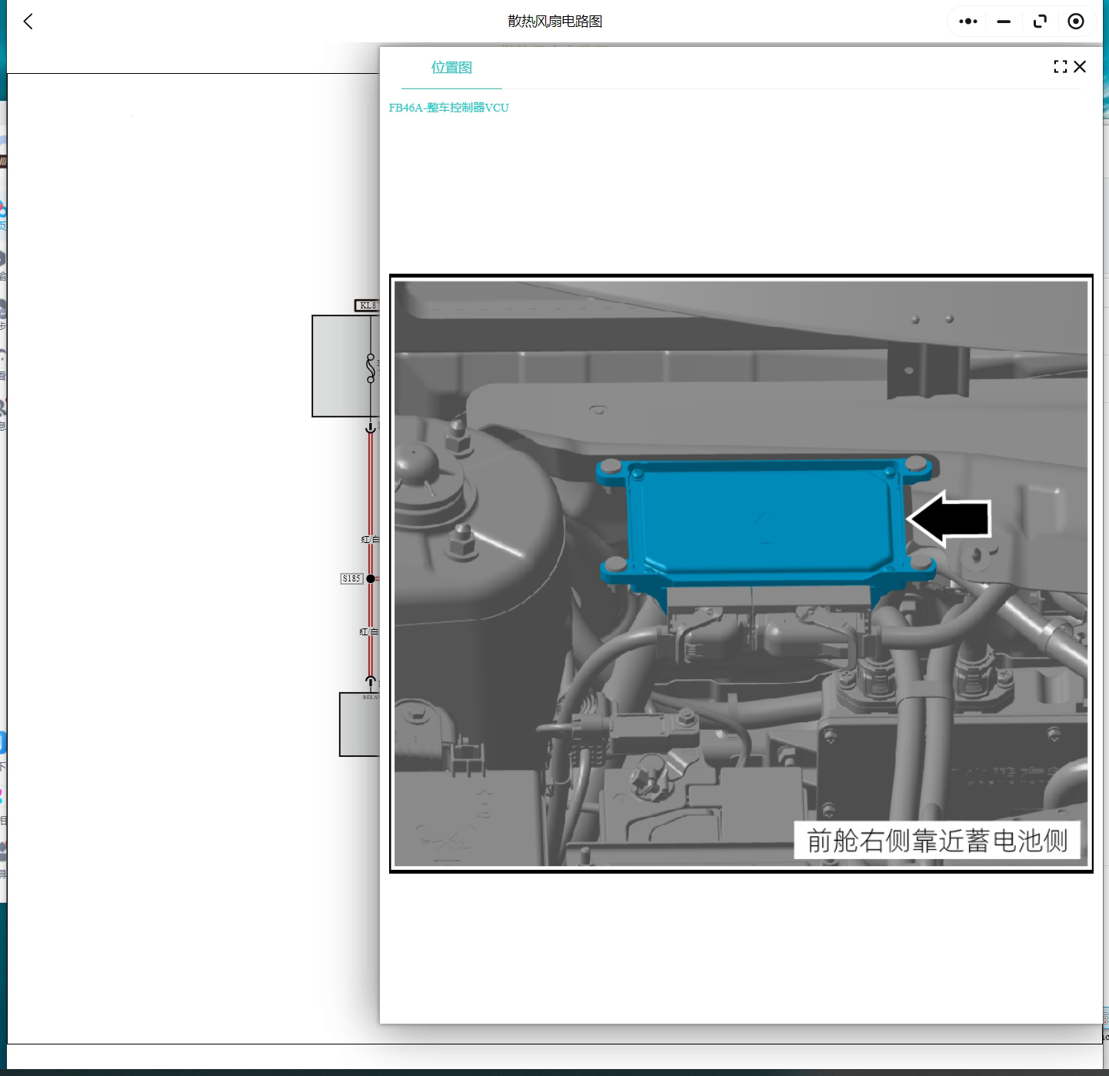Click the coolant reservoir cap in image
Viewport: 1109px width, 1076px height.
point(418,464)
